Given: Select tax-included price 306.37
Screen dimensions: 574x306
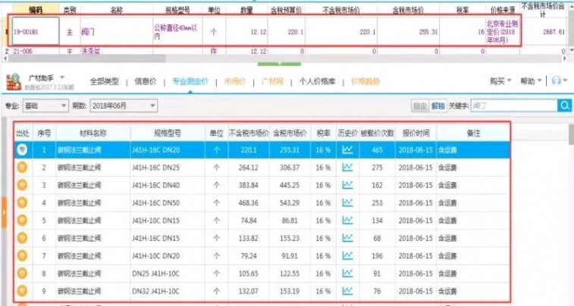Looking at the screenshot, I should point(290,168).
